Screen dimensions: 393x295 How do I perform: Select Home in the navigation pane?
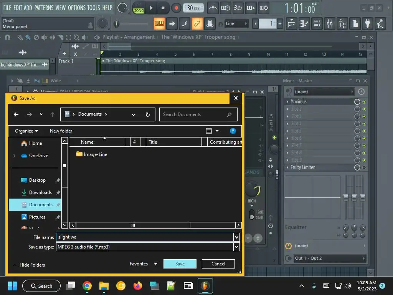click(x=35, y=143)
